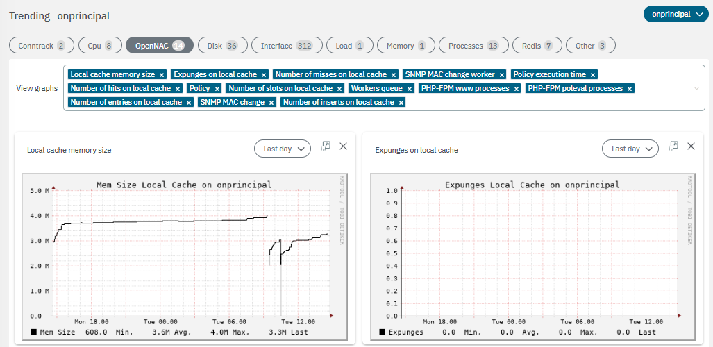The image size is (713, 347).
Task: Open Last day dropdown for memory size graph
Action: (282, 149)
